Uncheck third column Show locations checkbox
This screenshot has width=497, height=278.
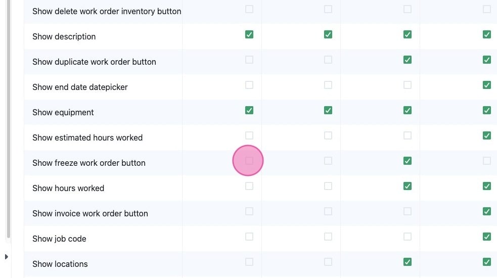[x=408, y=262]
